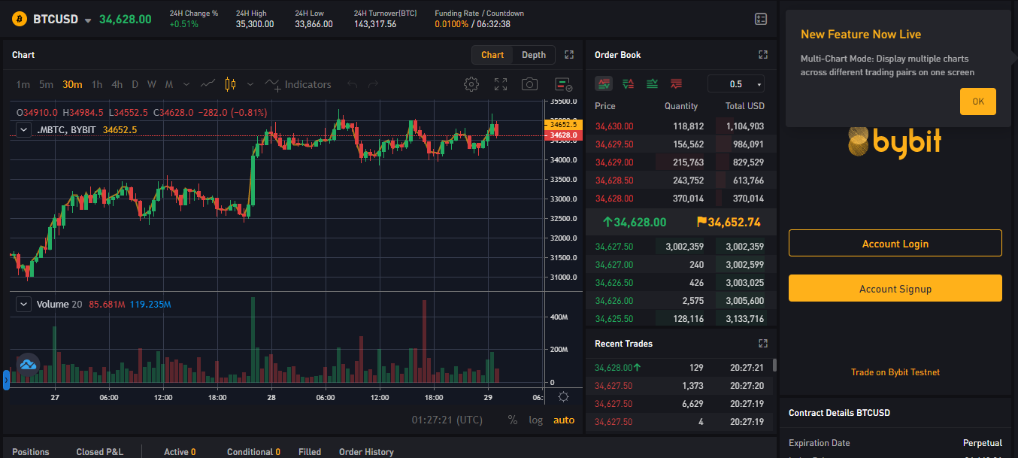Collapse the .MBTC, BYBIT legend
This screenshot has height=458, width=1018.
point(24,130)
